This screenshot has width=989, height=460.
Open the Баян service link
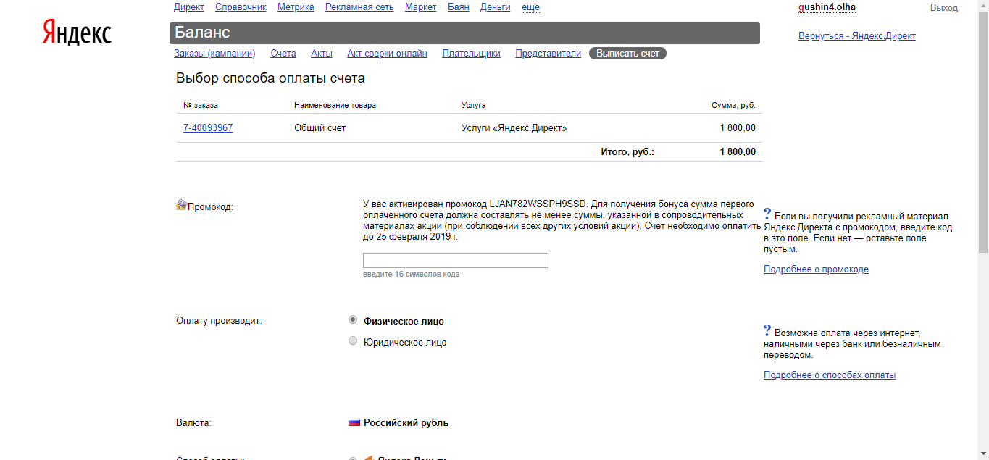pos(459,7)
